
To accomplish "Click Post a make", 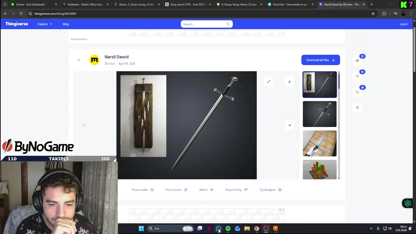I will [x=142, y=190].
